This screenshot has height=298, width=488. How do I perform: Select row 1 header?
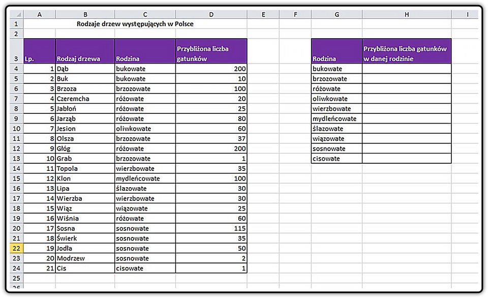17,24
